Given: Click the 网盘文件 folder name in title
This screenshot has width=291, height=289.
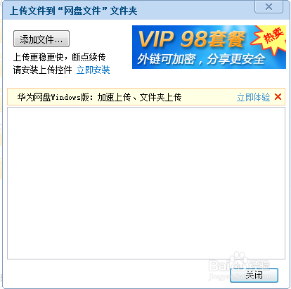Looking at the screenshot, I should point(82,11).
